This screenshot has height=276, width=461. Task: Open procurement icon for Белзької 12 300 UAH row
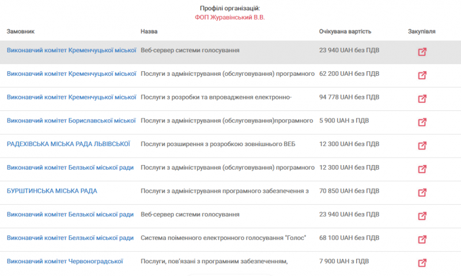click(422, 169)
